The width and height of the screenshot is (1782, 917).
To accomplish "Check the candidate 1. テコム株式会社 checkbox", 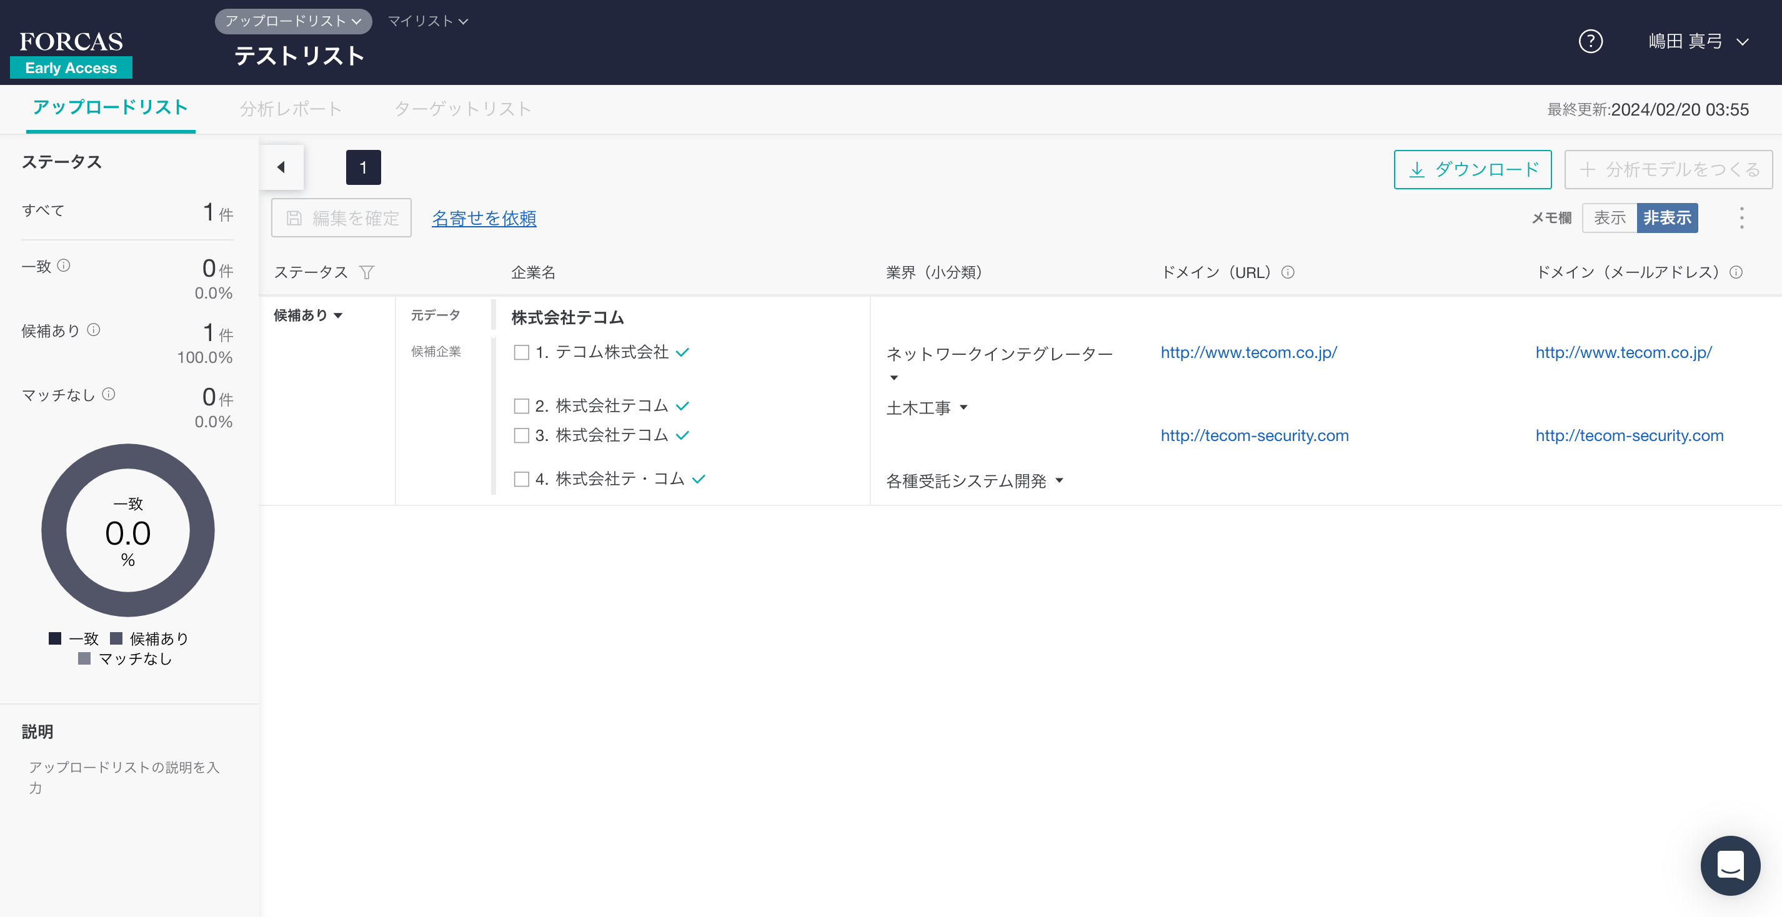I will point(522,353).
